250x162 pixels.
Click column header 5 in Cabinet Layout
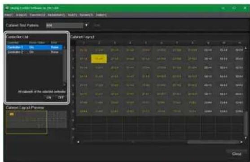145,43
